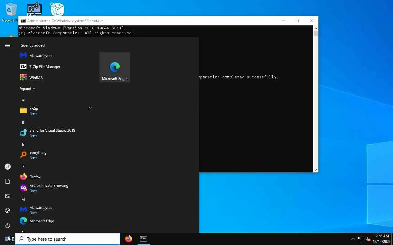
Task: Open Settings gear in Start menu
Action: (x=8, y=211)
